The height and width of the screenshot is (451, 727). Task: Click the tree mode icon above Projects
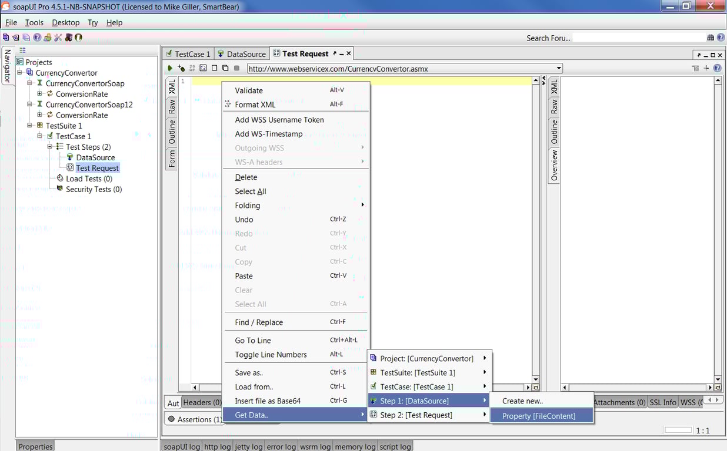point(22,51)
